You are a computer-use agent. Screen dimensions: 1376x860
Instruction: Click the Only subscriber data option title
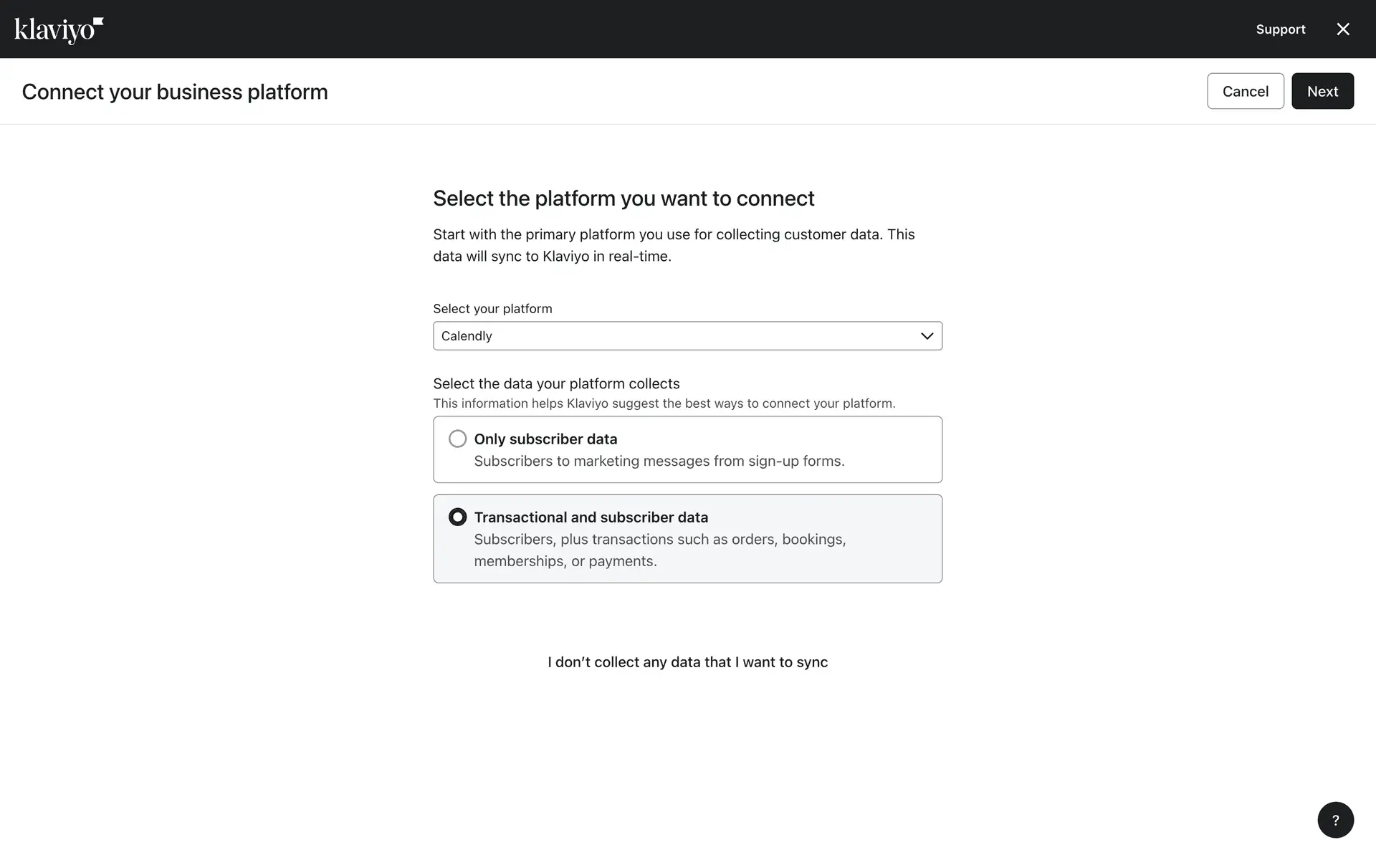click(545, 439)
